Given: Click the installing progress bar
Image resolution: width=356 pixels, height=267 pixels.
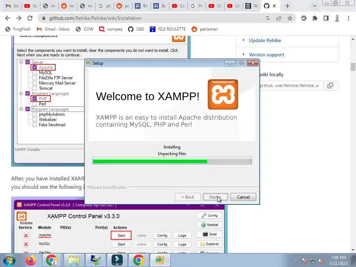Looking at the screenshot, I should (x=172, y=161).
